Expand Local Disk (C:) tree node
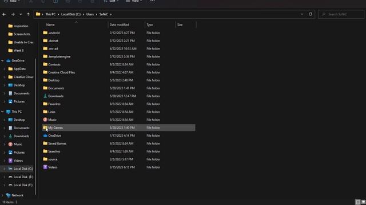The image size is (366, 205). coord(5,169)
